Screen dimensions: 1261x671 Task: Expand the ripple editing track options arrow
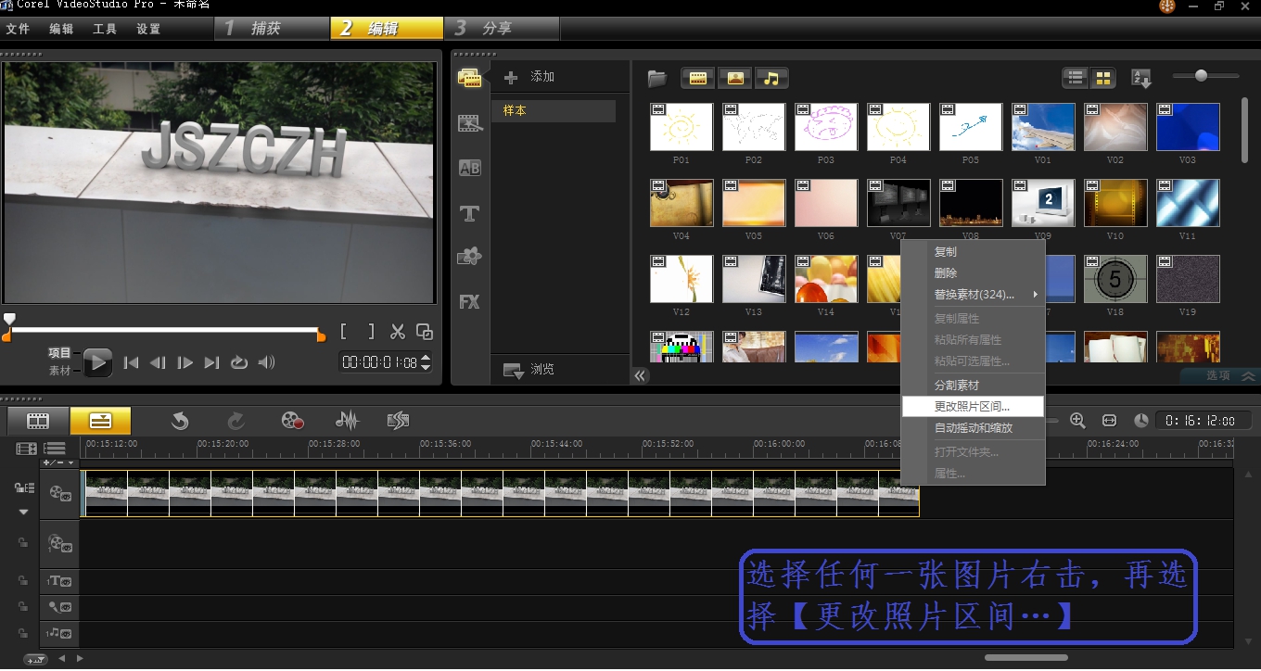[x=24, y=512]
